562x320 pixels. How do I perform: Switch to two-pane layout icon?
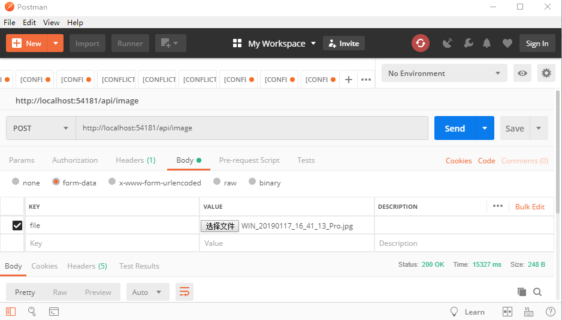[507, 312]
